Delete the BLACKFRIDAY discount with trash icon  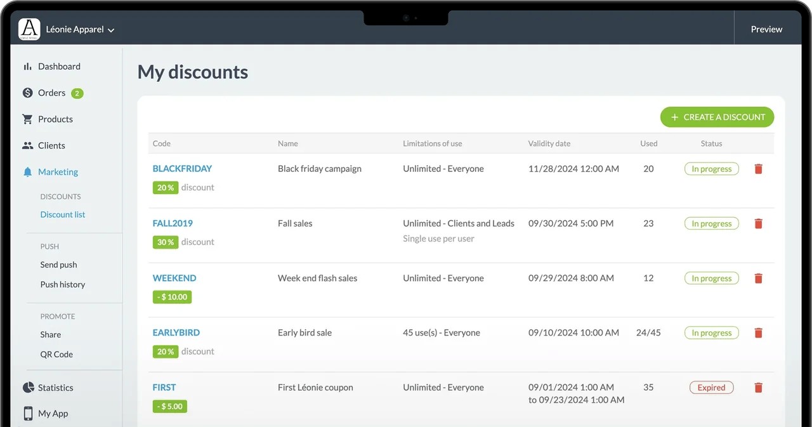[758, 169]
